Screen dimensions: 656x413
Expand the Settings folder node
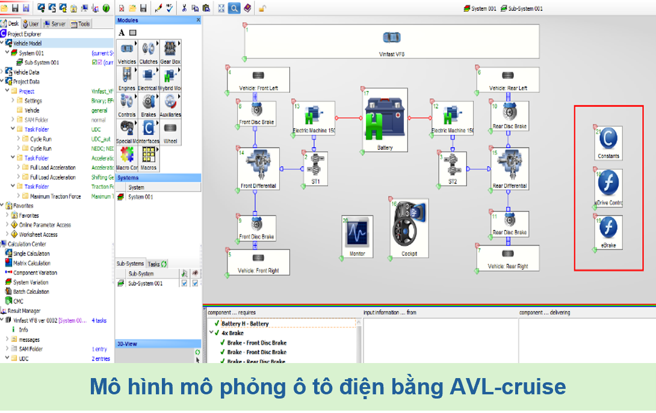pyautogui.click(x=13, y=101)
